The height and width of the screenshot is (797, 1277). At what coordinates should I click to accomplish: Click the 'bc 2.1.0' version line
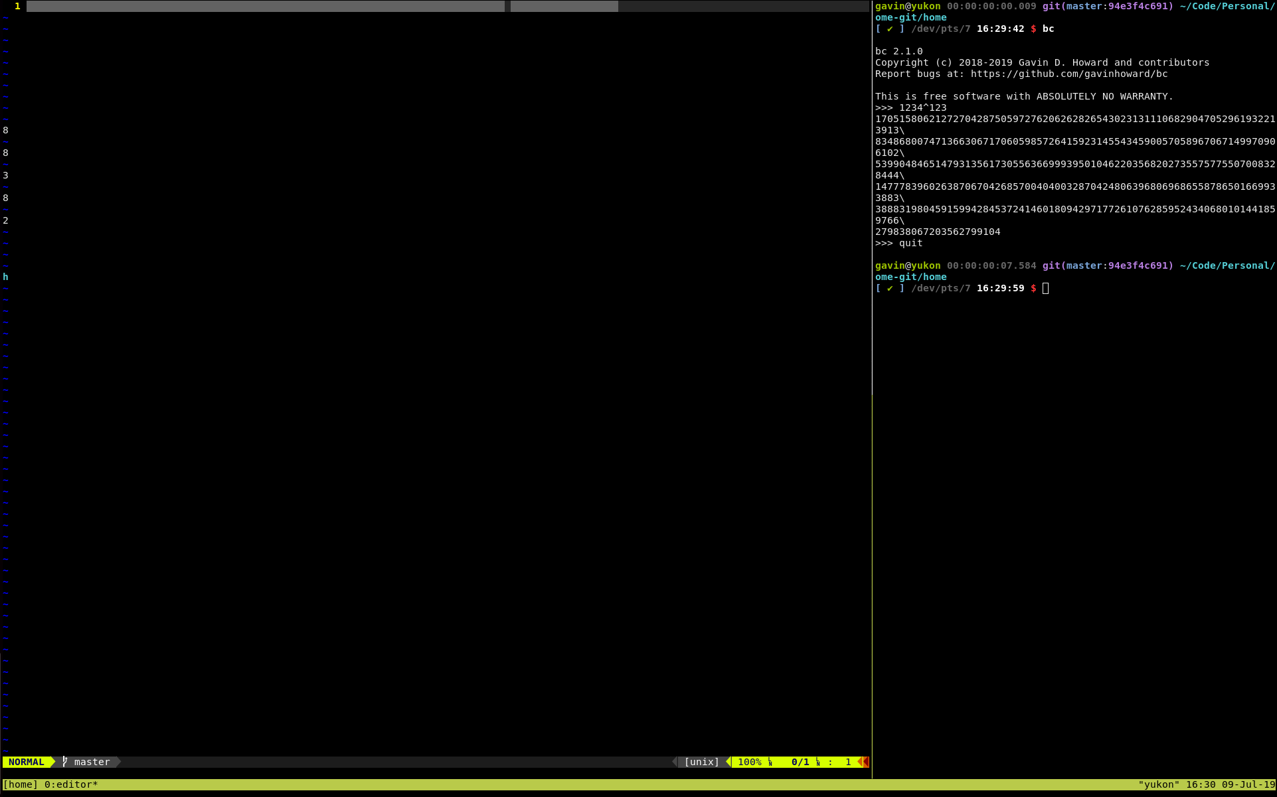pyautogui.click(x=899, y=51)
